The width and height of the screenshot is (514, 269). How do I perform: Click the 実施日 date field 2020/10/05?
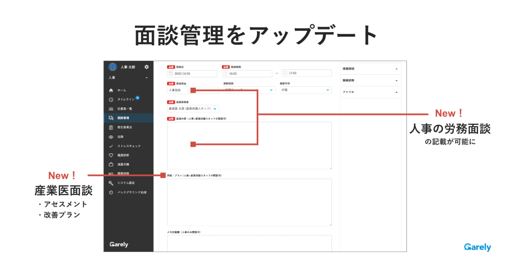193,73
